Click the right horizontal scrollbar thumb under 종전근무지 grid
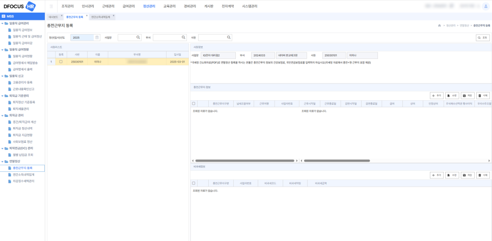The height and width of the screenshot is (241, 492). (x=337, y=161)
